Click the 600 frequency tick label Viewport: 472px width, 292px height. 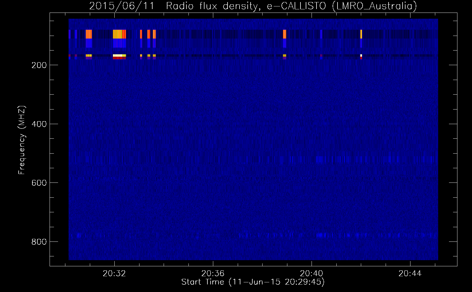click(39, 183)
